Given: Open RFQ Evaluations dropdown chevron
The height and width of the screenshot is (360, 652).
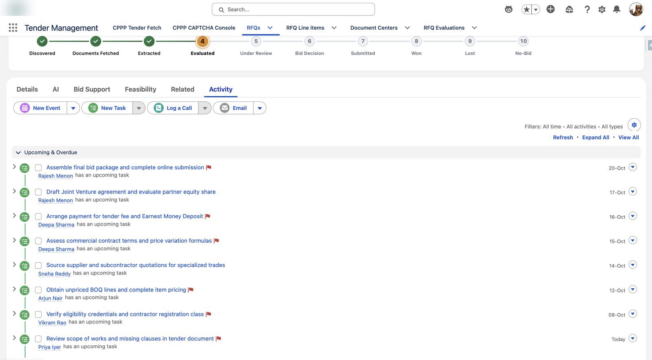Looking at the screenshot, I should pos(474,28).
